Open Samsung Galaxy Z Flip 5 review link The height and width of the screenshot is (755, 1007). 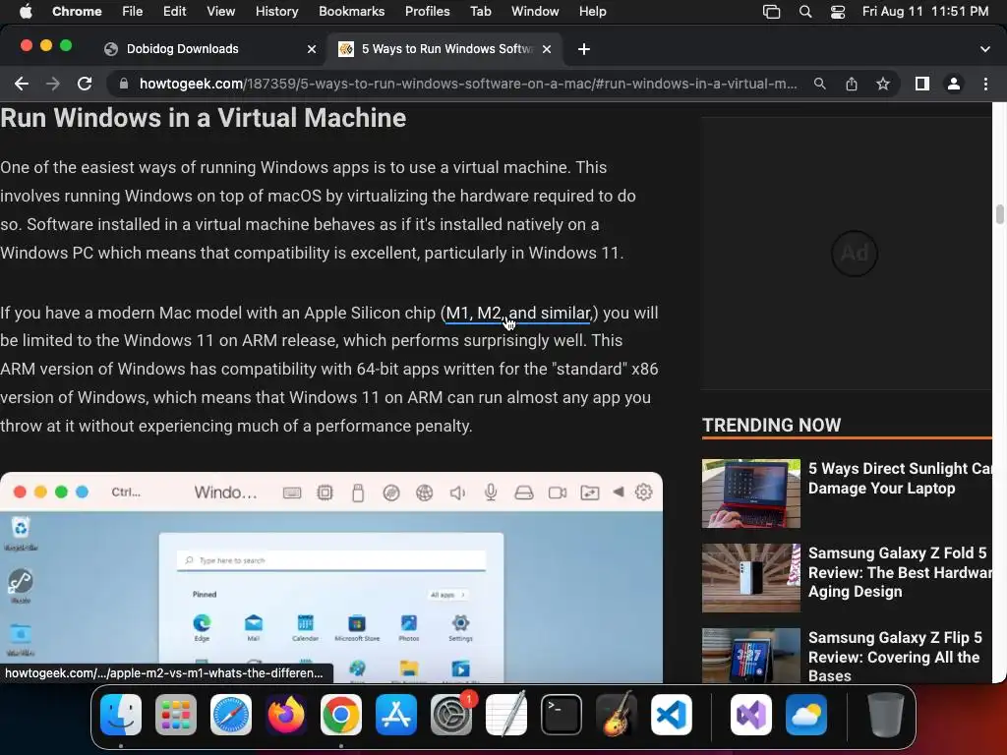(895, 656)
